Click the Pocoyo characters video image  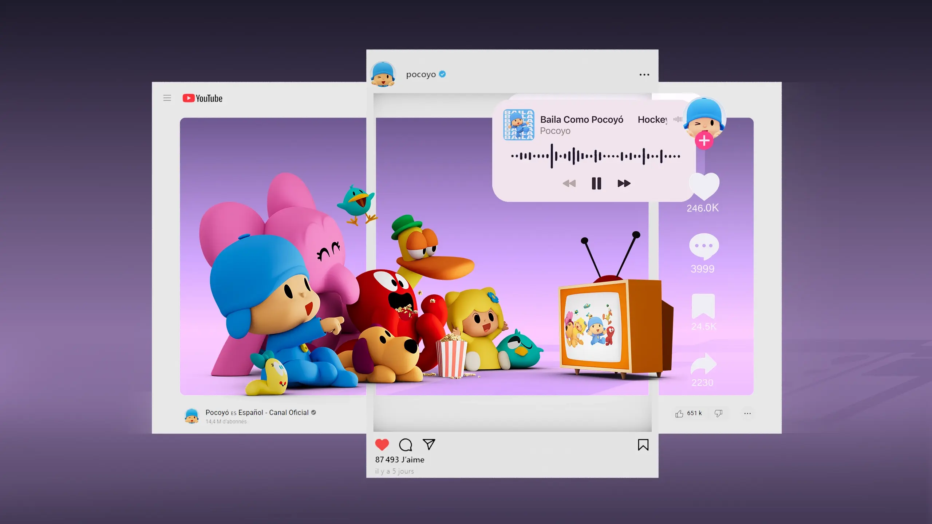pos(466,257)
